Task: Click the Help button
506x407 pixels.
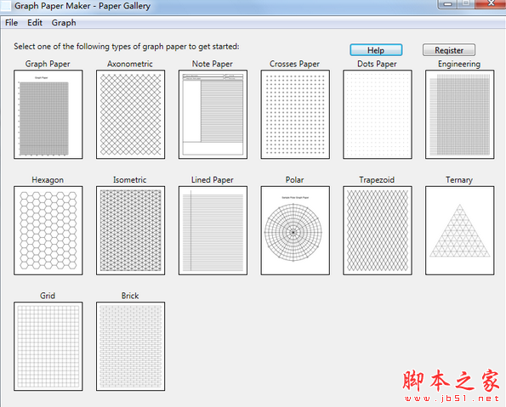Action: 376,50
